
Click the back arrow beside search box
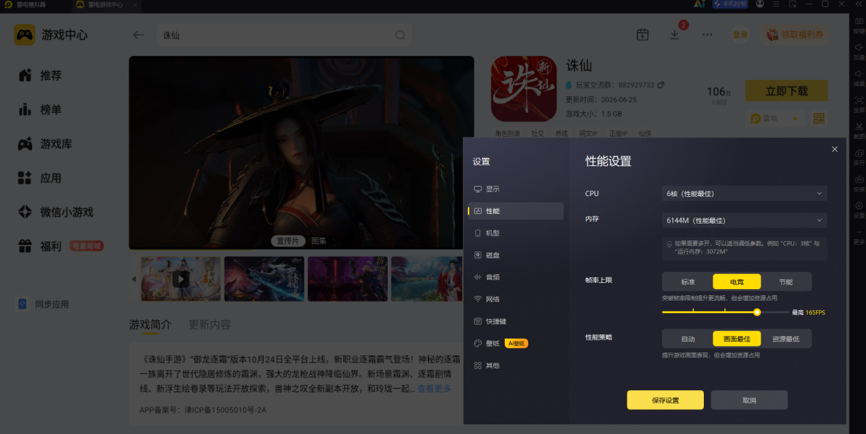pos(139,35)
